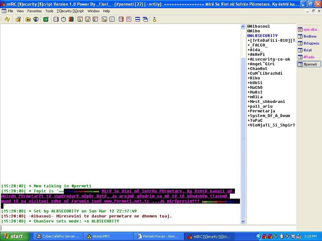This screenshot has width=322, height=241.
Task: Open mIRC Options with the hammer icon
Action: coord(18,19)
